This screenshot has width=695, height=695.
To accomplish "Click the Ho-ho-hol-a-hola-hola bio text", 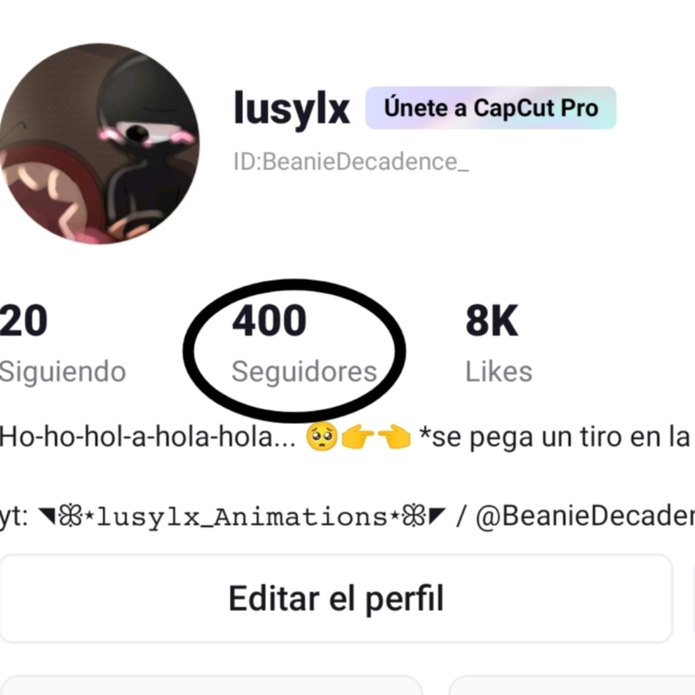I will point(147,436).
